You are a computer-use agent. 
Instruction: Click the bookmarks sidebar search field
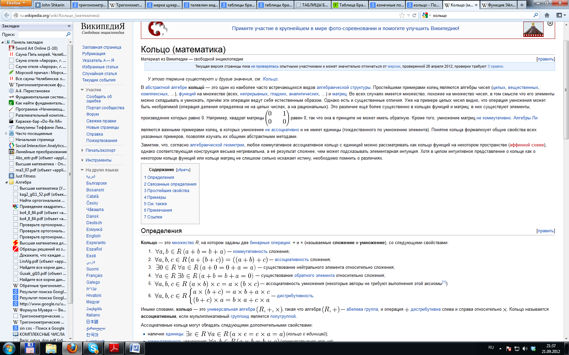click(41, 34)
